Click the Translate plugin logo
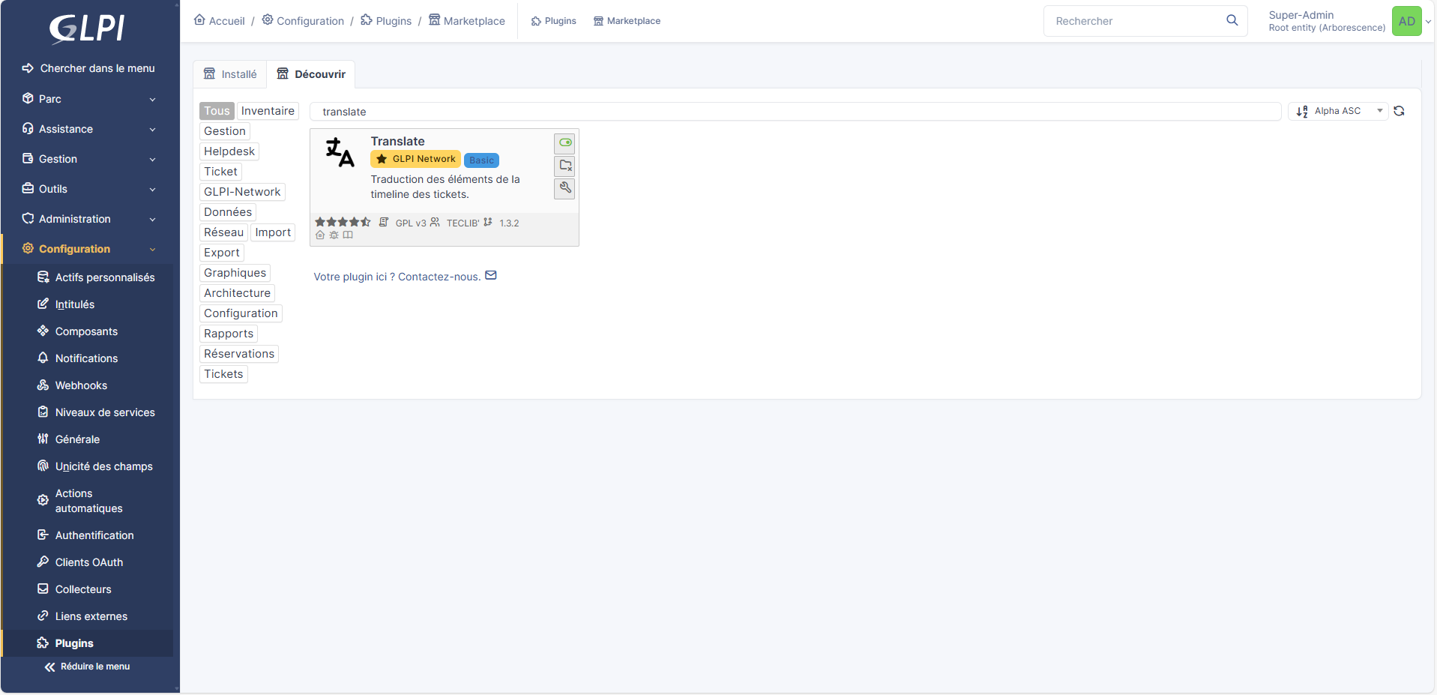The image size is (1437, 695). point(340,152)
